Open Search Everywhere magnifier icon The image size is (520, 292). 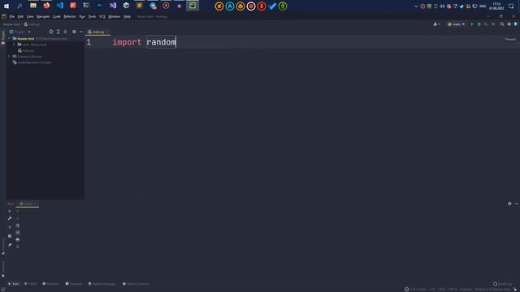coord(502,24)
